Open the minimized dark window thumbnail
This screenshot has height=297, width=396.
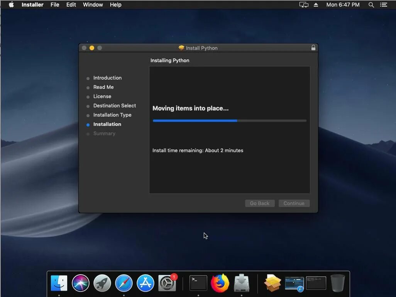316,283
